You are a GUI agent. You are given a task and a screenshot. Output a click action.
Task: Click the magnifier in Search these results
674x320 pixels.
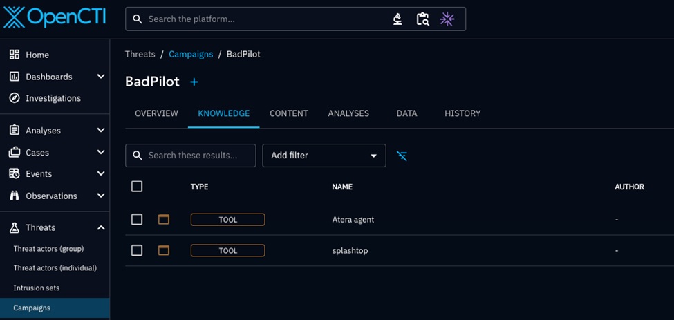pyautogui.click(x=137, y=155)
